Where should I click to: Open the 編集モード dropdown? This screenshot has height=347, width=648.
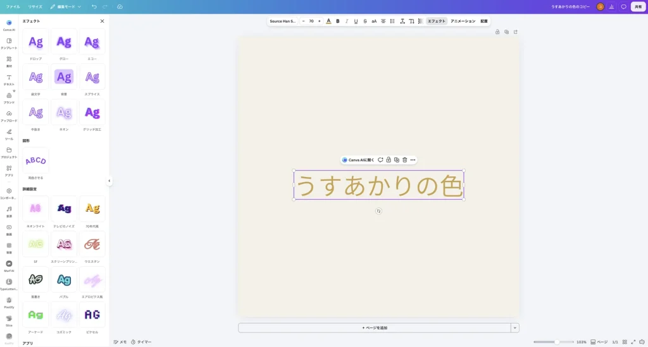click(66, 6)
